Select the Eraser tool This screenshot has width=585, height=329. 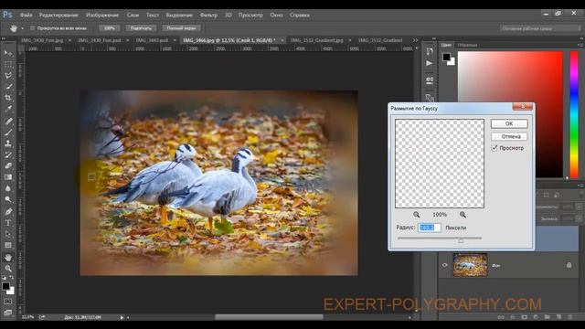[x=8, y=166]
